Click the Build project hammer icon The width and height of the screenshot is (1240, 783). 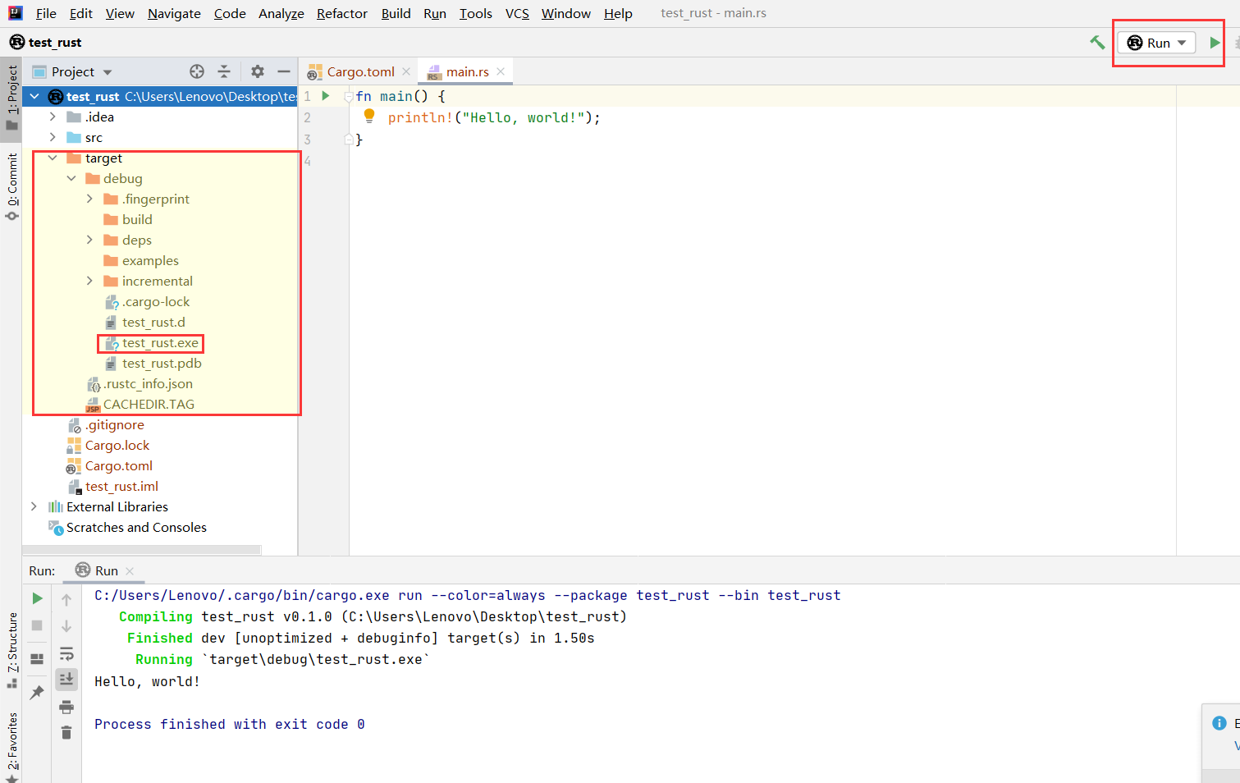click(x=1097, y=43)
